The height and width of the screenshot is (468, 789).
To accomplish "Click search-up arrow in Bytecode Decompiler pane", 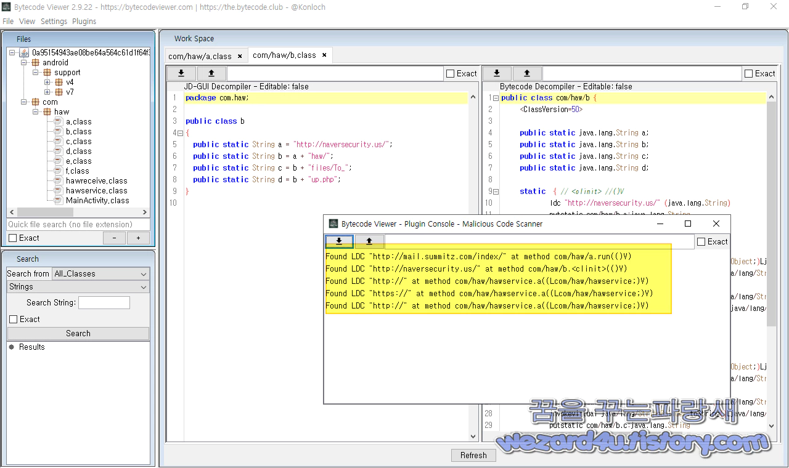I will tap(527, 73).
